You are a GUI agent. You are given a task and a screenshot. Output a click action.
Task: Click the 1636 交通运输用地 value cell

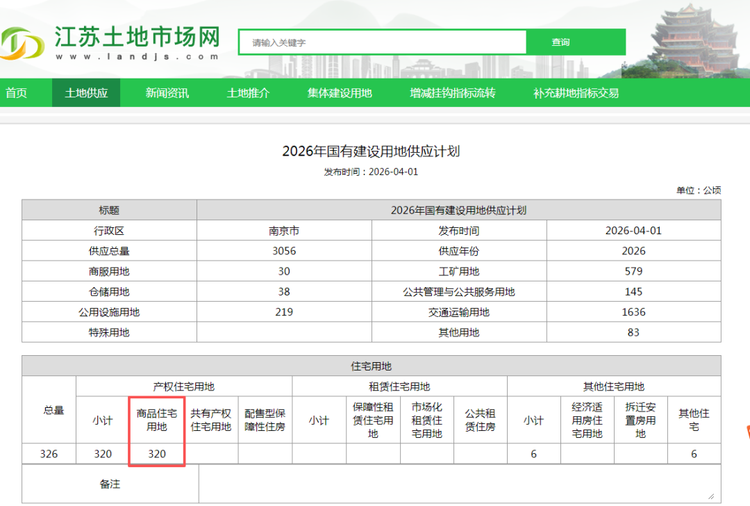pos(633,312)
